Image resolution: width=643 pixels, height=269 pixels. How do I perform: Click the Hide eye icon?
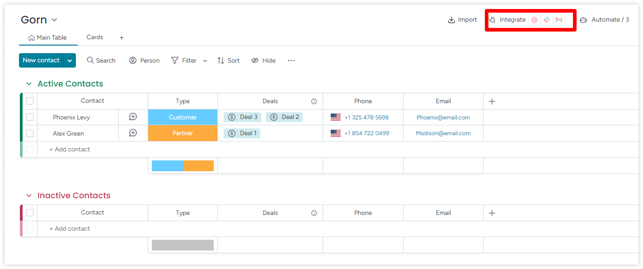[255, 60]
